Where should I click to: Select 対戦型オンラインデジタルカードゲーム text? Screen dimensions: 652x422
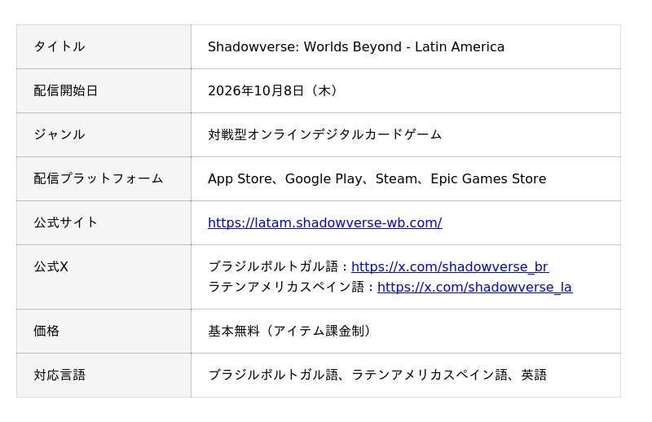coord(324,134)
